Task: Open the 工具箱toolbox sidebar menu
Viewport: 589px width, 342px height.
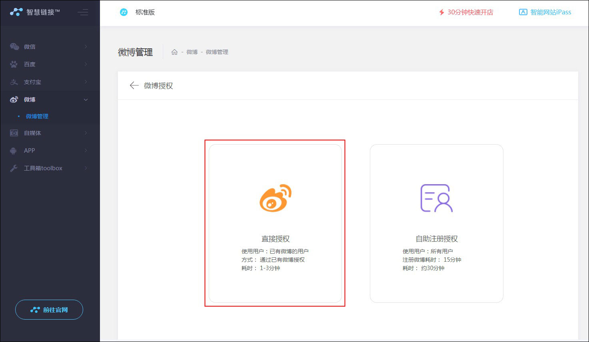Action: click(x=50, y=168)
